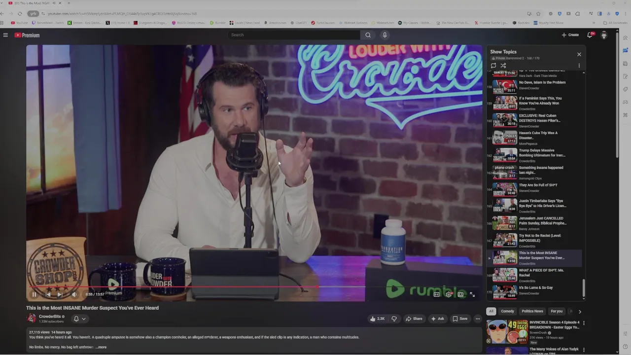The image size is (631, 355).
Task: Open the YouTube hamburger guide menu
Action: tap(5, 35)
